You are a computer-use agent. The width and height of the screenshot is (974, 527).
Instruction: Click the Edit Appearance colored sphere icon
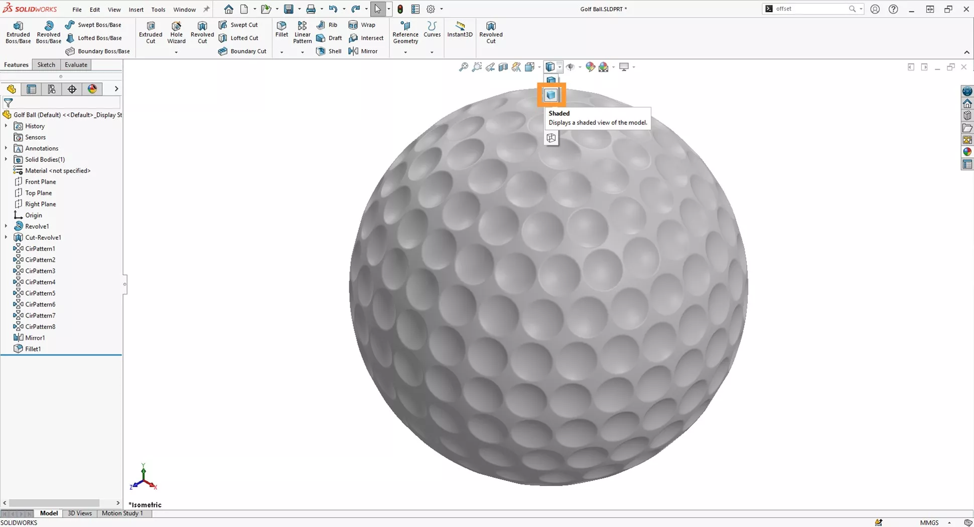591,67
